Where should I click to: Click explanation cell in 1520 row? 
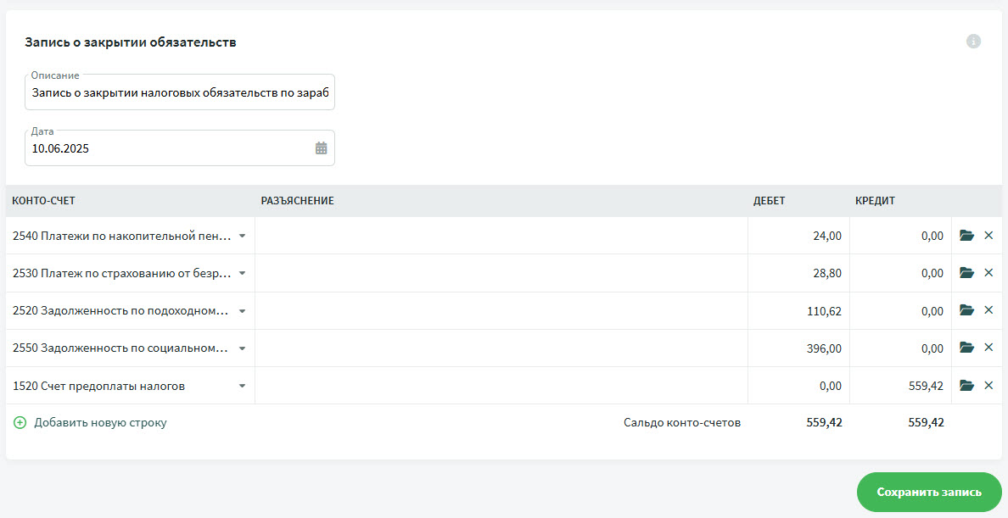tap(501, 386)
